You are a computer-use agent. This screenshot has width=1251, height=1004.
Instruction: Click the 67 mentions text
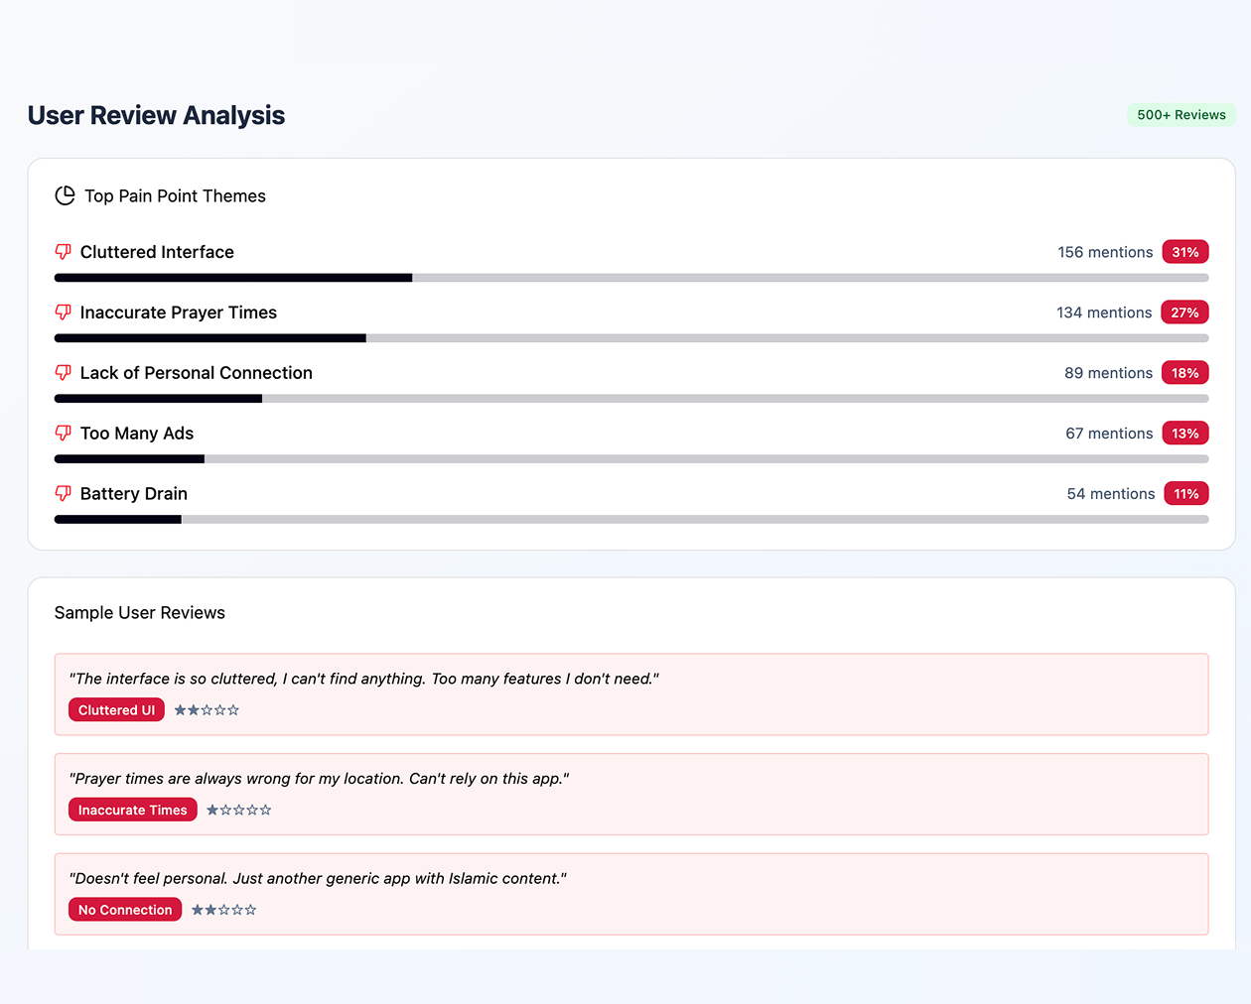1109,434
